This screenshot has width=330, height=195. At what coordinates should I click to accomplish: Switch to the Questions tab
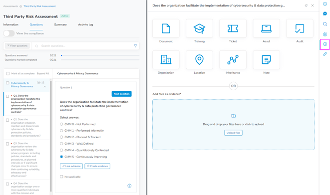click(x=36, y=24)
